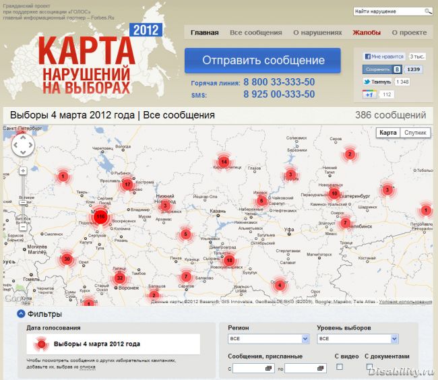Zoom out with the map minus button

(x=23, y=227)
